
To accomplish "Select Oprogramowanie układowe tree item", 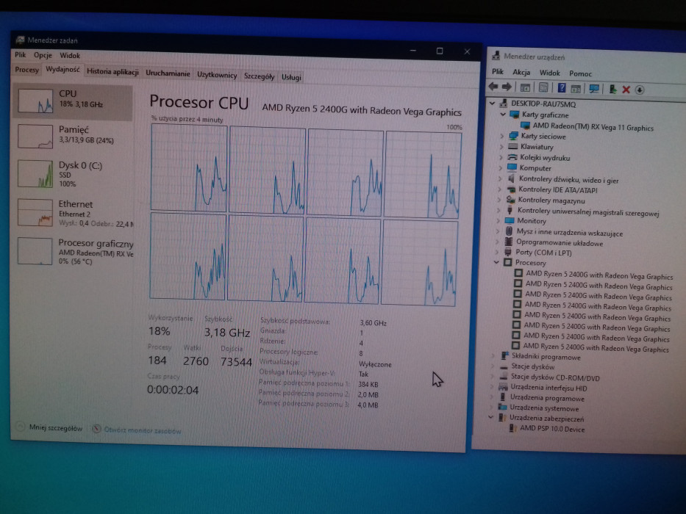I will click(560, 242).
